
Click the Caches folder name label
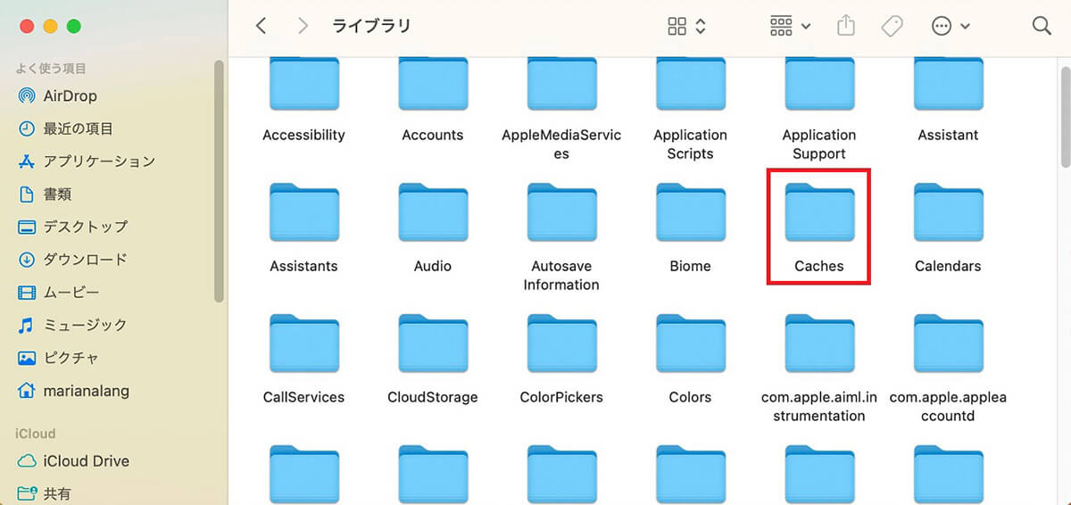click(x=819, y=266)
